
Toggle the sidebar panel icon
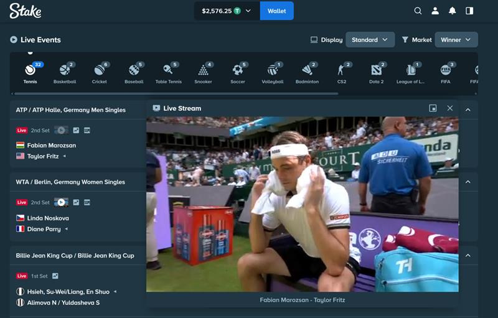pyautogui.click(x=469, y=11)
